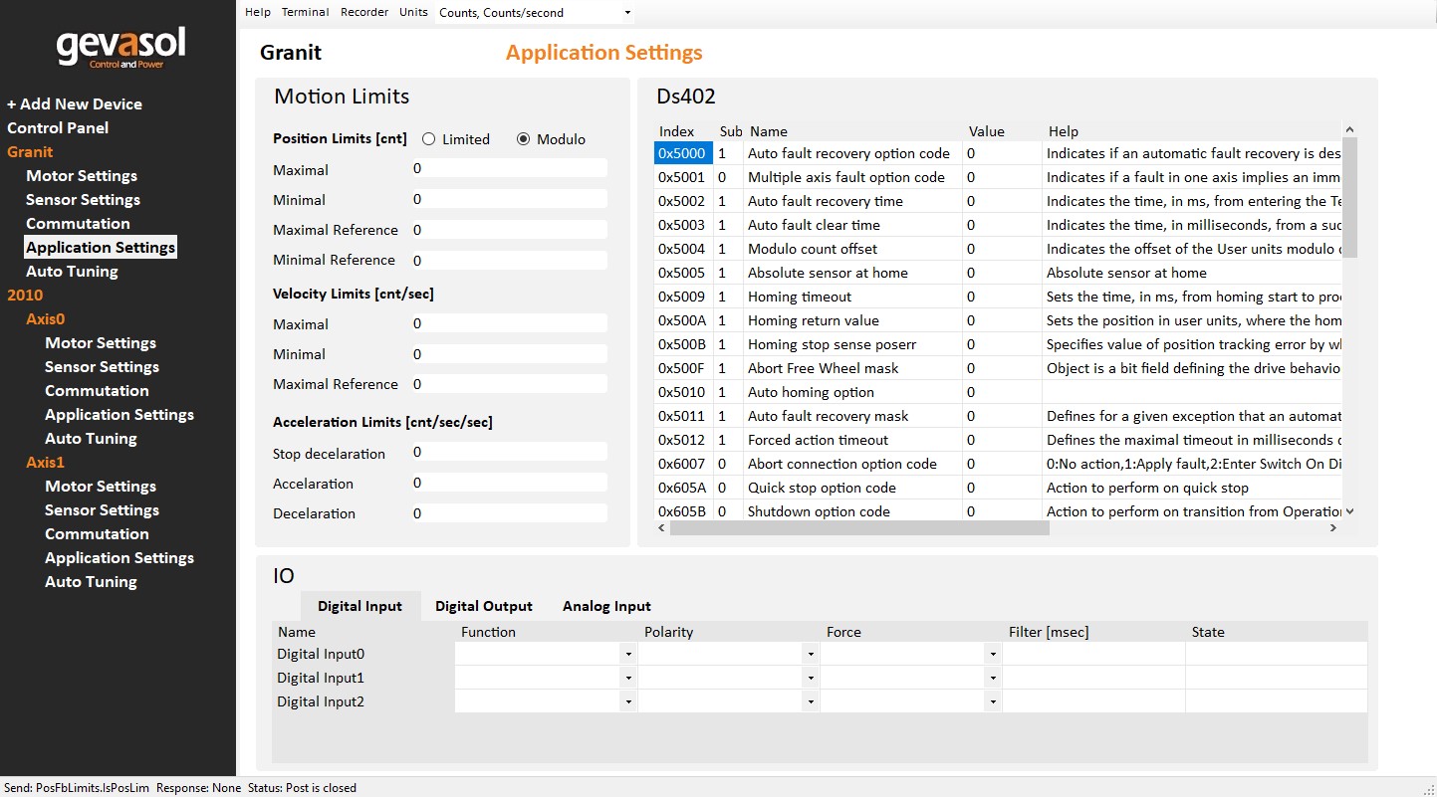Select Modulo position limits option
The image size is (1437, 797).
pos(524,139)
